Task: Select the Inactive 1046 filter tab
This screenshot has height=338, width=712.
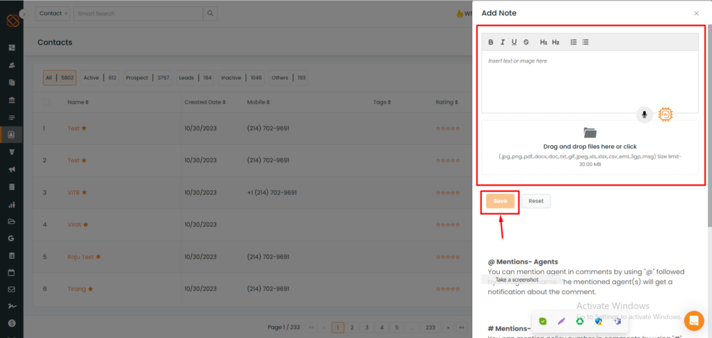Action: [241, 78]
